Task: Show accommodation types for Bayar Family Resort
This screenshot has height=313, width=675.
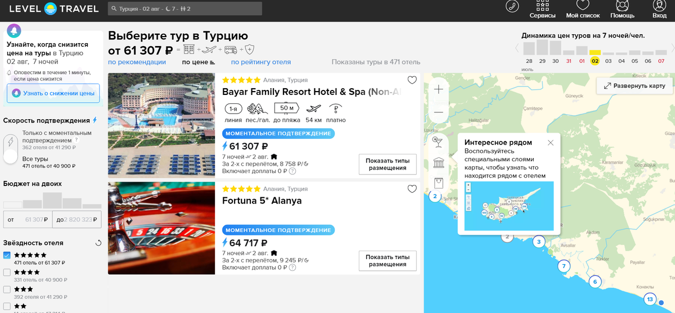Action: click(388, 165)
